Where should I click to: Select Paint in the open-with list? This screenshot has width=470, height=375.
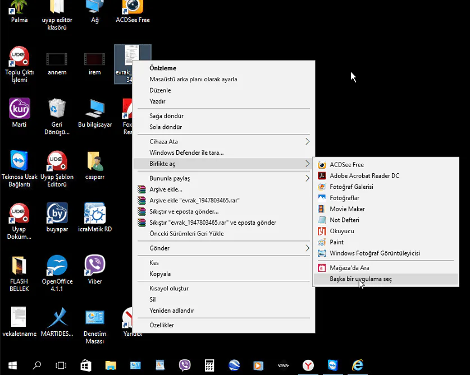[336, 242]
